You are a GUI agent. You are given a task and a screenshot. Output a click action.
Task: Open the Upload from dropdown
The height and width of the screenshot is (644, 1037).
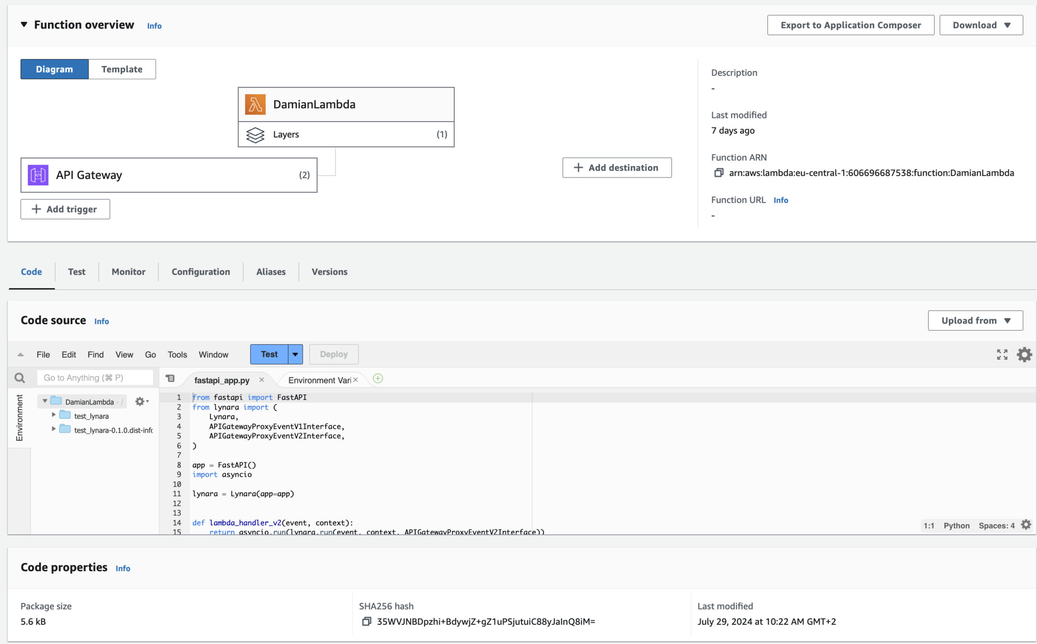coord(975,321)
